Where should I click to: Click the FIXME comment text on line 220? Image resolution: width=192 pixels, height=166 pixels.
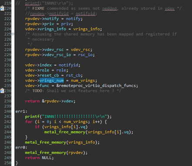[x=103, y=8]
